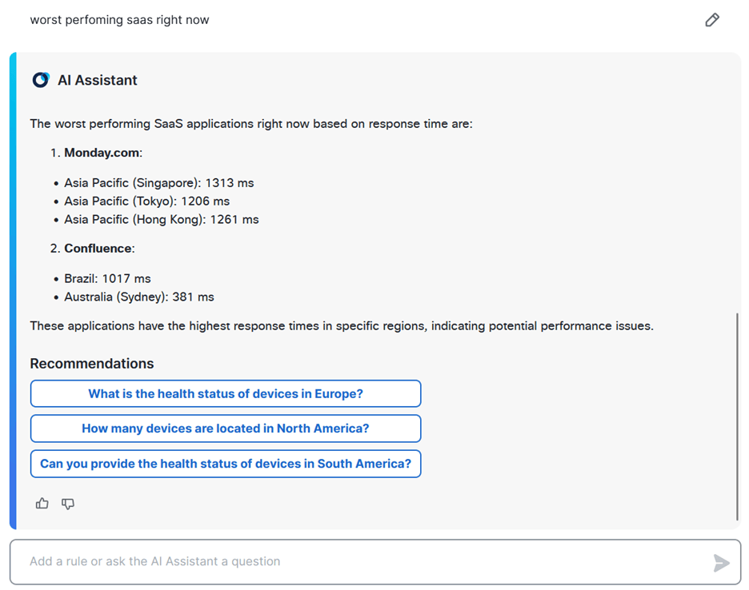Open the Europe device health recommendation
Screen dimensions: 749x590
click(226, 393)
